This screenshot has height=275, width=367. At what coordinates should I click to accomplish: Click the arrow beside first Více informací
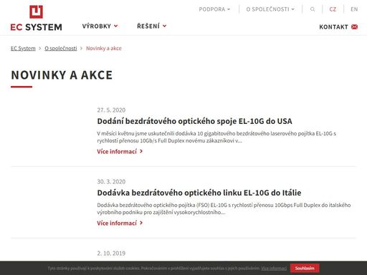click(x=141, y=151)
